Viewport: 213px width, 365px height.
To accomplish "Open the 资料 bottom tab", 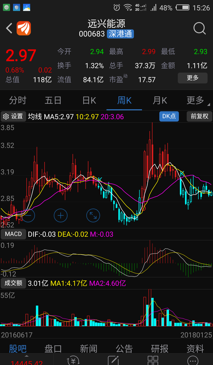I will coord(196,349).
